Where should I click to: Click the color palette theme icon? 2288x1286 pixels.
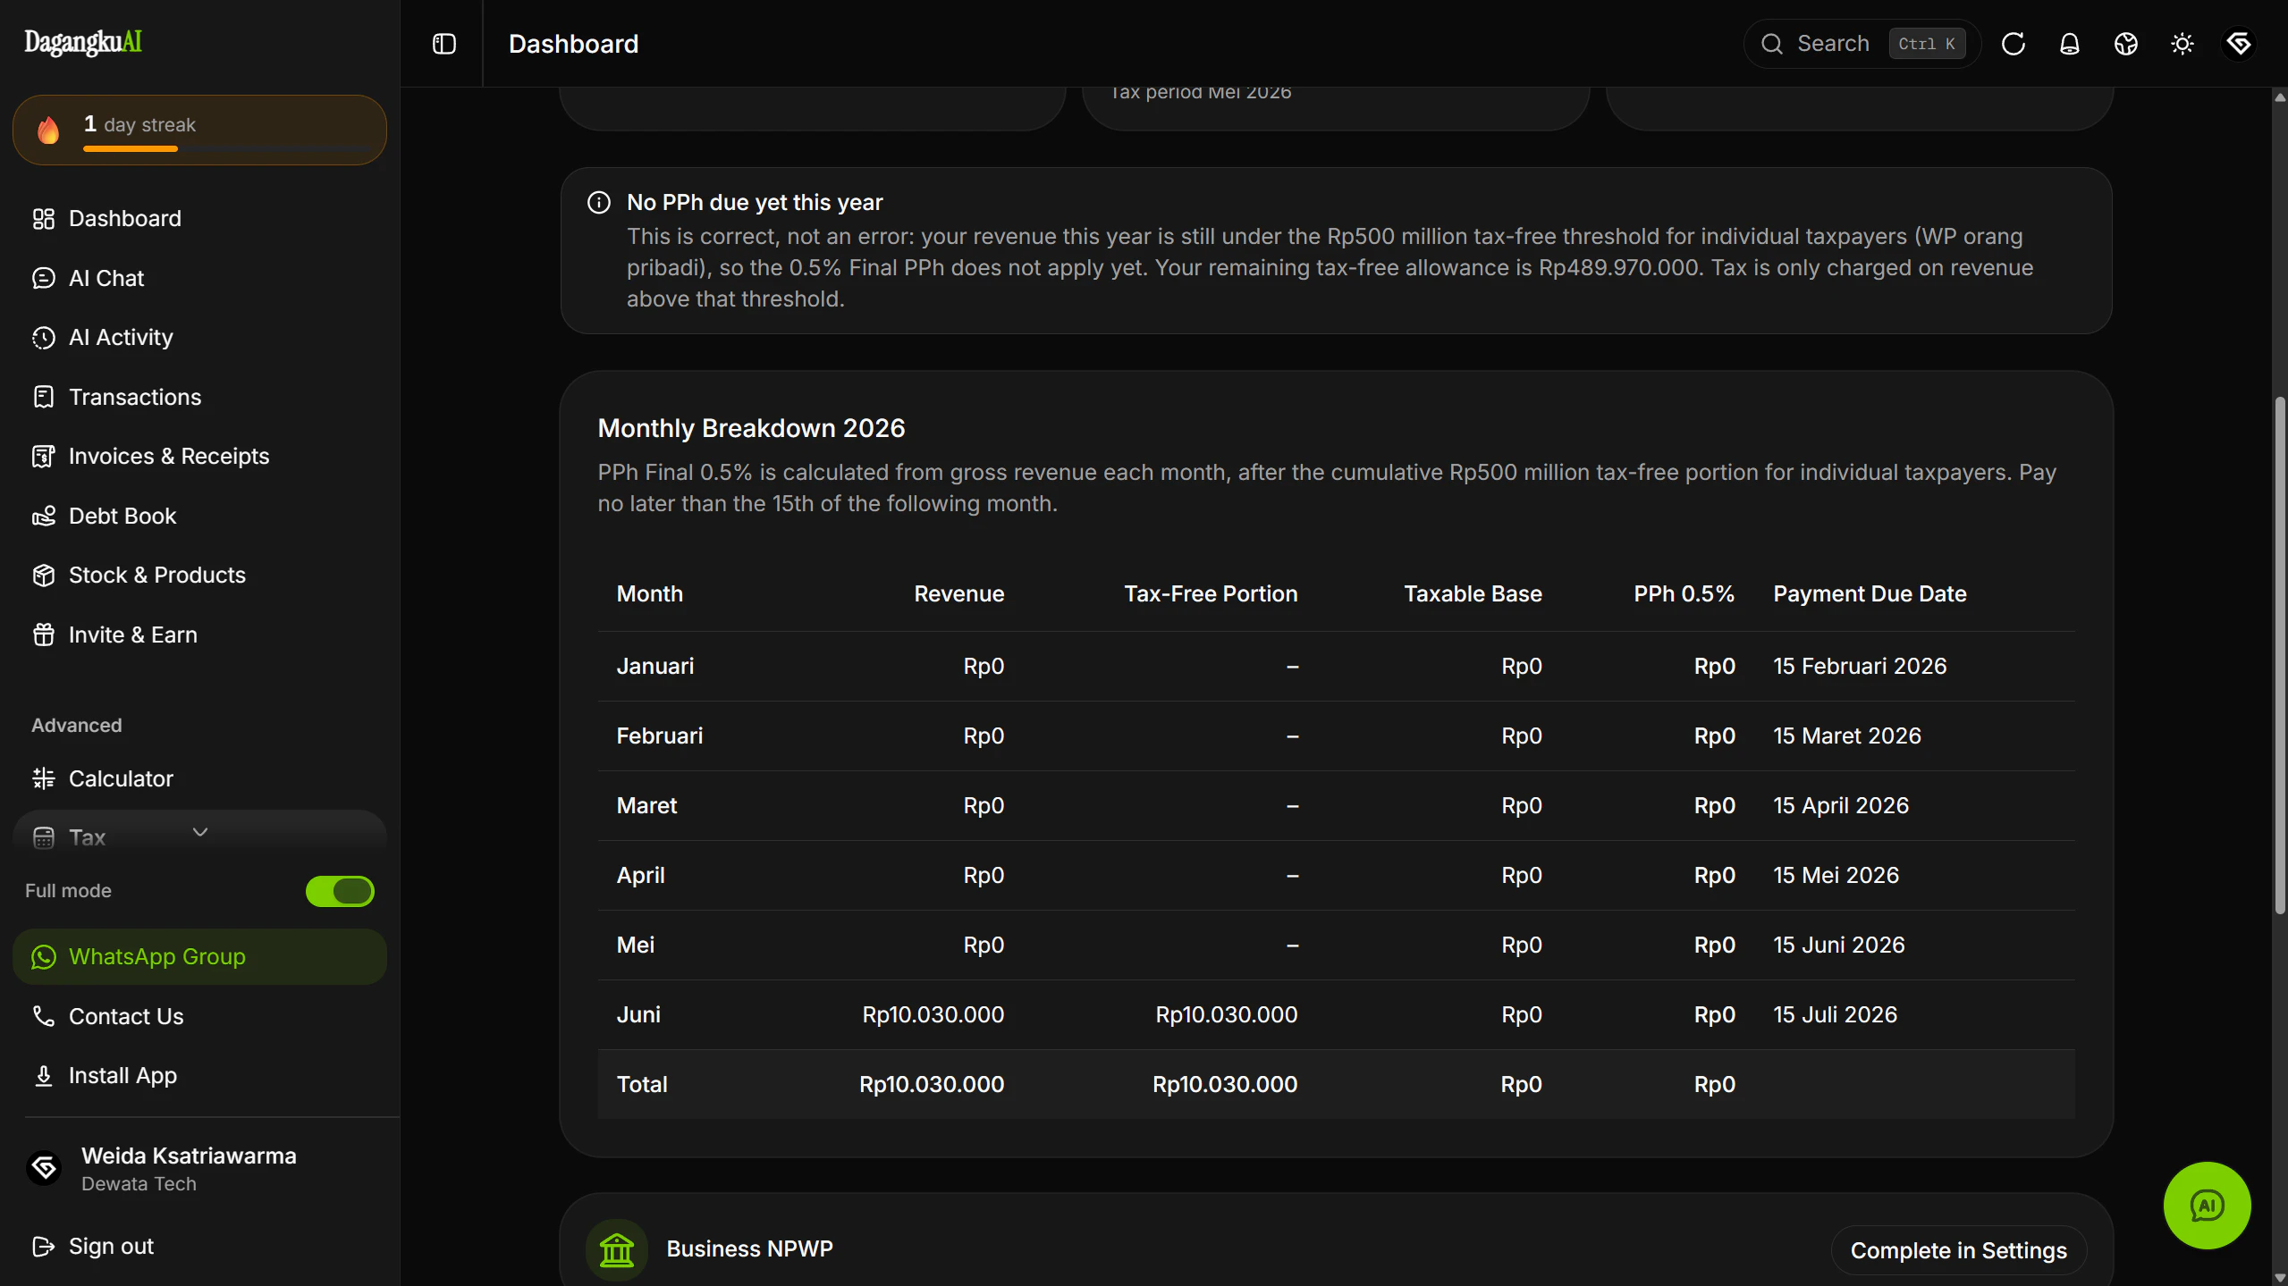(x=2126, y=44)
